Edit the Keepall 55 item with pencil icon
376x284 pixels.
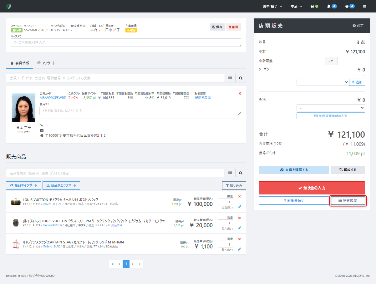240,207
